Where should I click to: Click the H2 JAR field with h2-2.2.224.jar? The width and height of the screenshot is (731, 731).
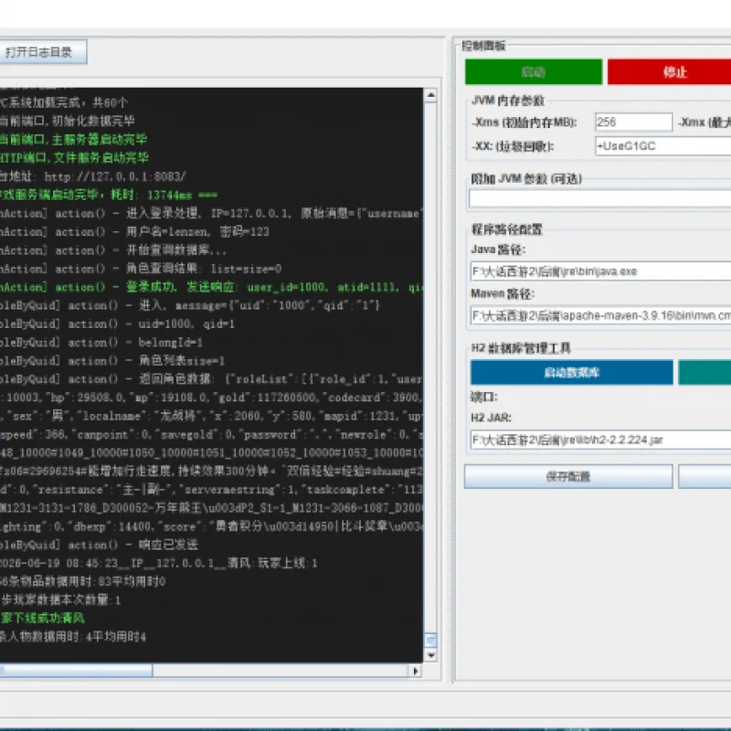point(601,440)
